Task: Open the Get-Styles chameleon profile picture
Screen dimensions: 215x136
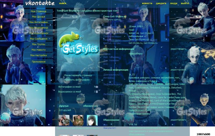Action: point(78,43)
